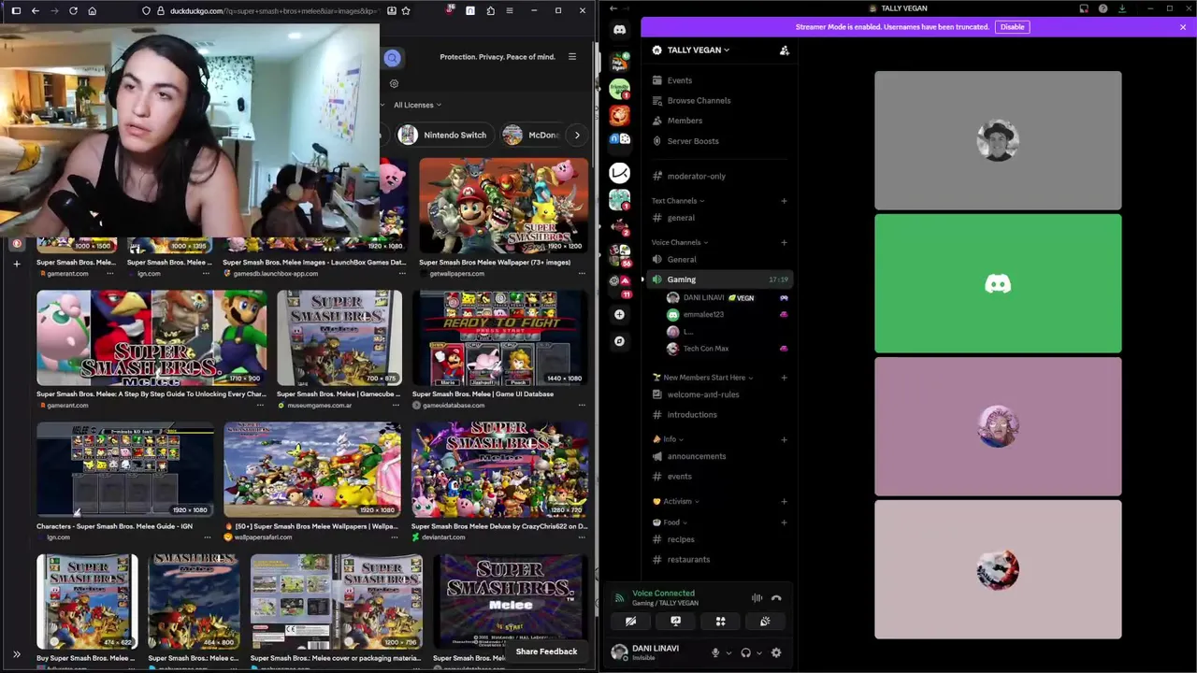This screenshot has height=673, width=1197.
Task: Open the deviantart.com source link
Action: coord(443,537)
